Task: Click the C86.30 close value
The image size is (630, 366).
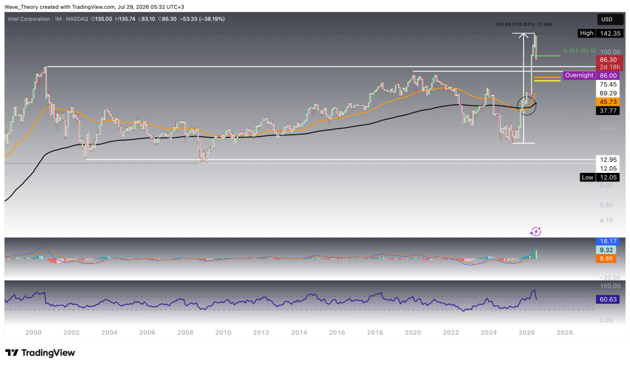Action: click(167, 19)
